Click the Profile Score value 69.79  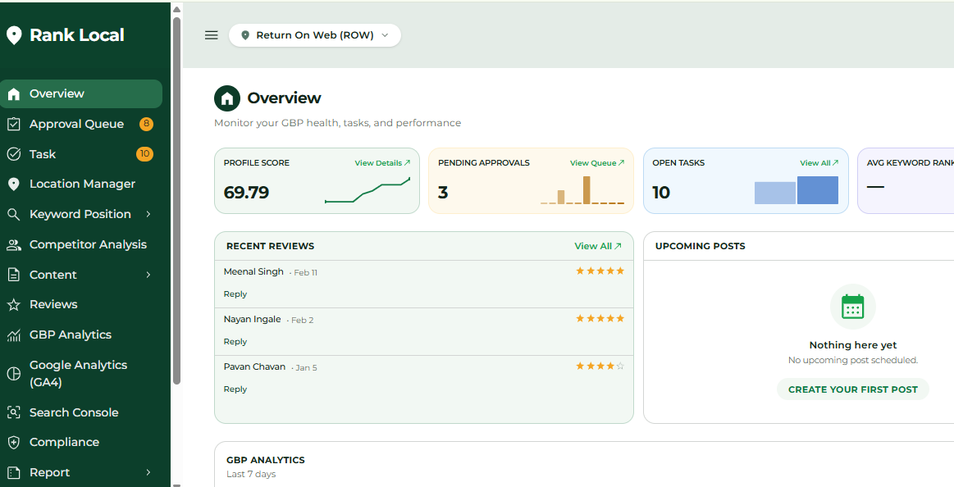point(246,193)
